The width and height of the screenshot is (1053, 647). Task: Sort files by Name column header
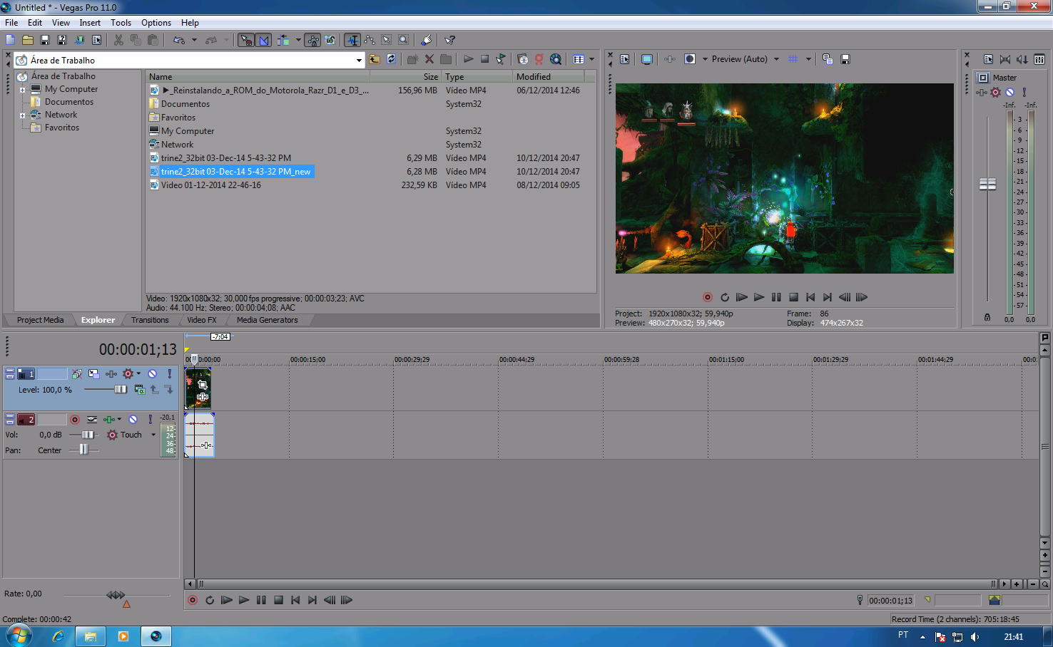click(258, 76)
